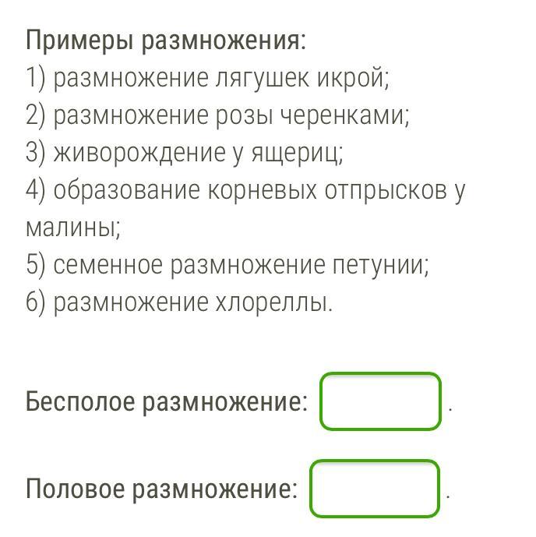The image size is (536, 537).
Task: Click the Бесполое размножение answer box
Action: pyautogui.click(x=380, y=401)
